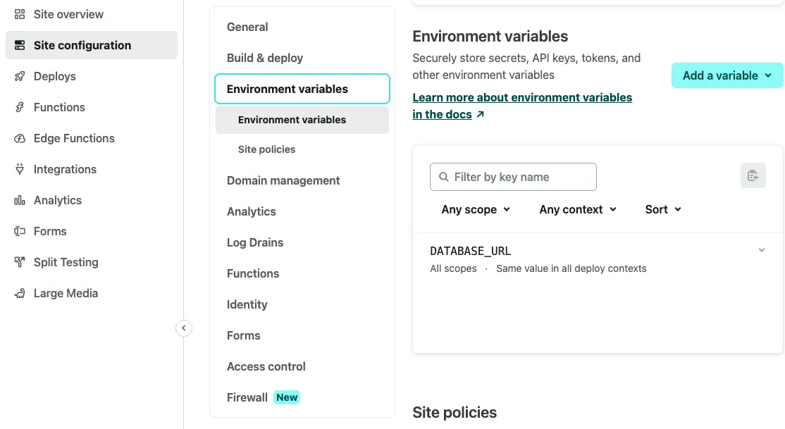Click the Split Testing icon
The image size is (785, 429).
pyautogui.click(x=20, y=262)
